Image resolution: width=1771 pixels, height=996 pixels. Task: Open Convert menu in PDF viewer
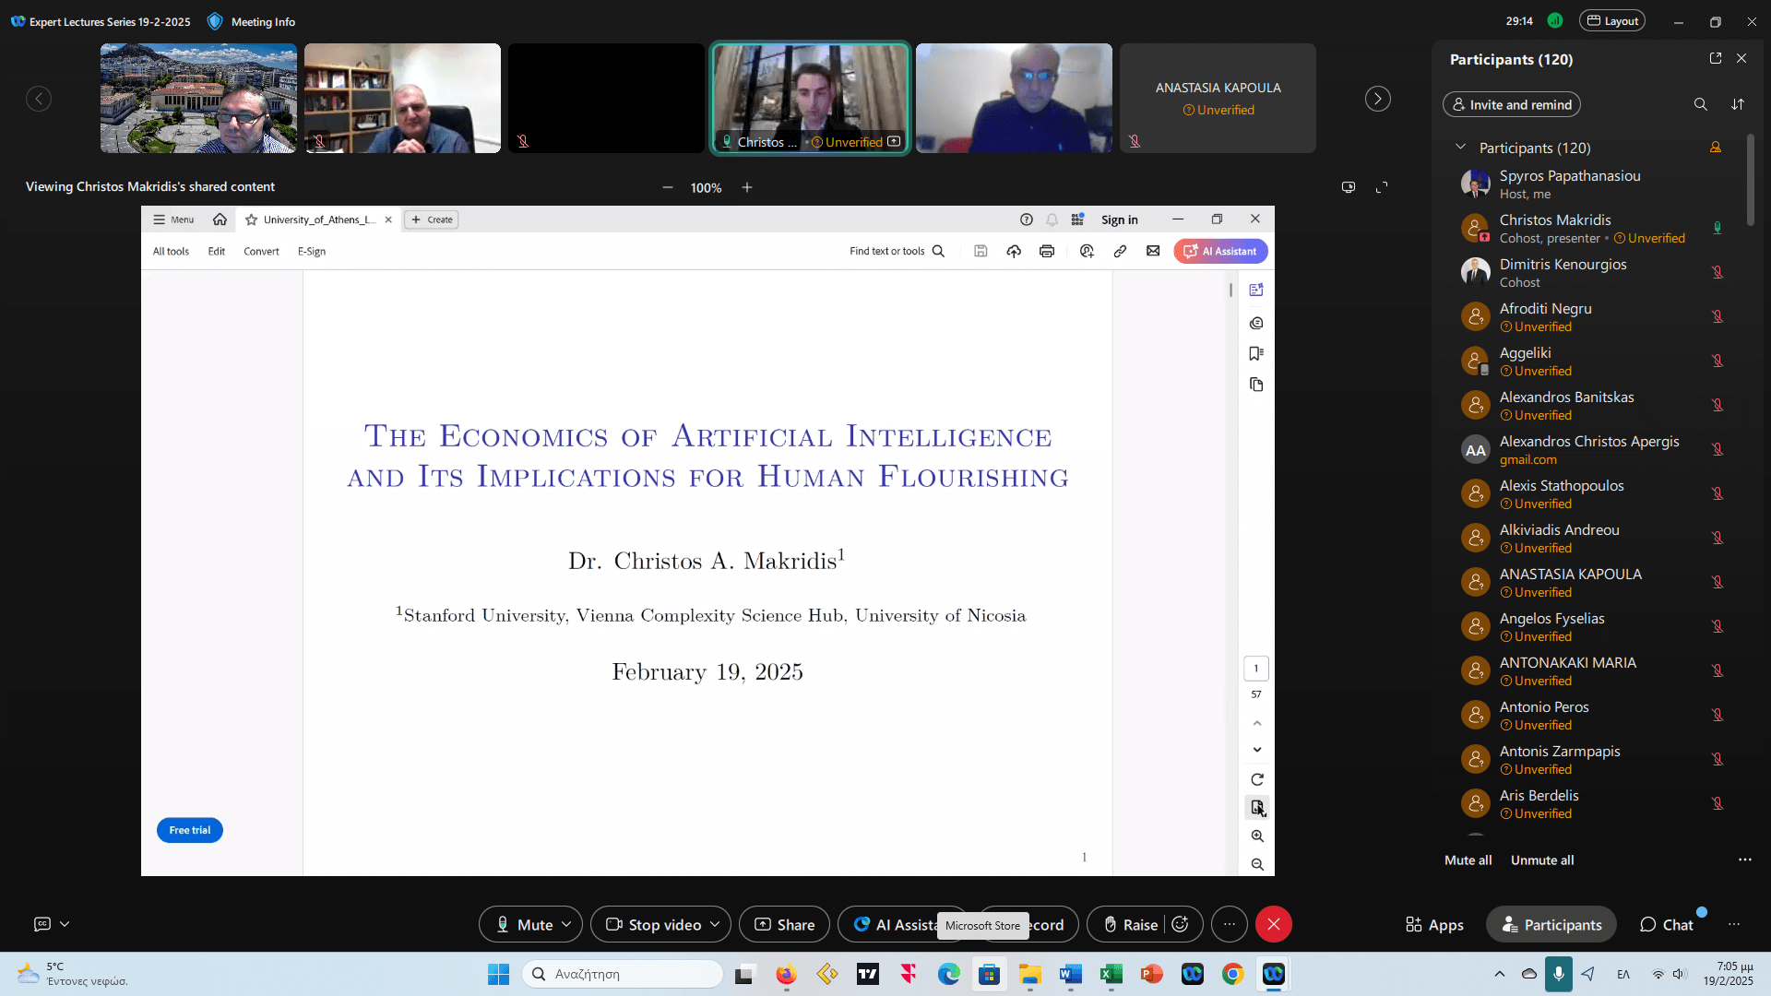(x=262, y=251)
